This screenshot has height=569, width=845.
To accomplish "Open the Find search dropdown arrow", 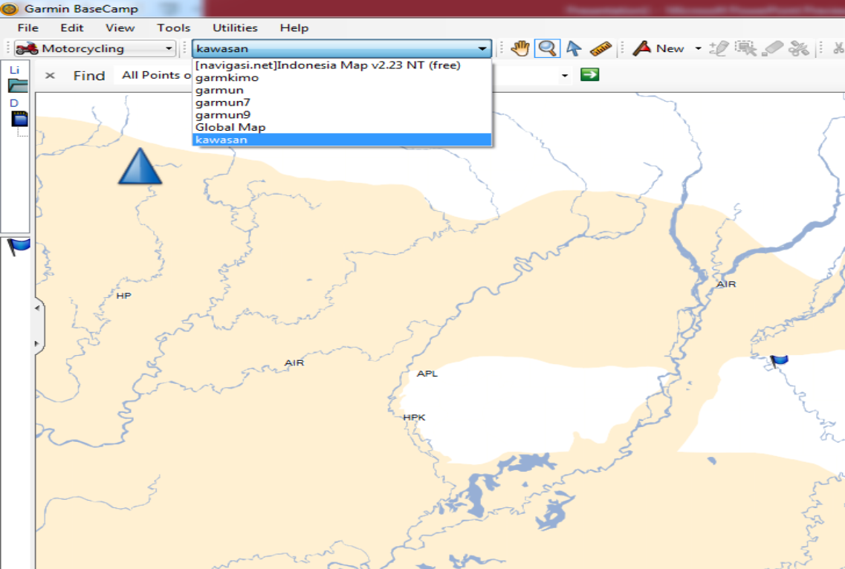I will [x=565, y=76].
